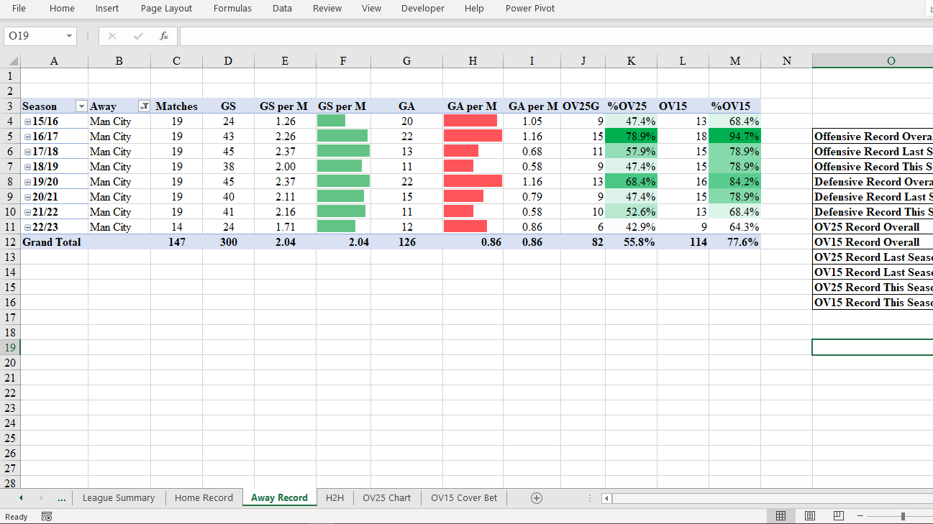Click the Cancel (X) icon in formula bar
The height and width of the screenshot is (524, 933).
112,36
